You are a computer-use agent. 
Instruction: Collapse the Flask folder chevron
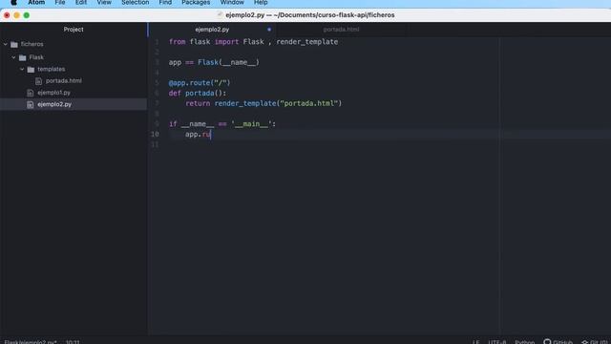(x=13, y=57)
